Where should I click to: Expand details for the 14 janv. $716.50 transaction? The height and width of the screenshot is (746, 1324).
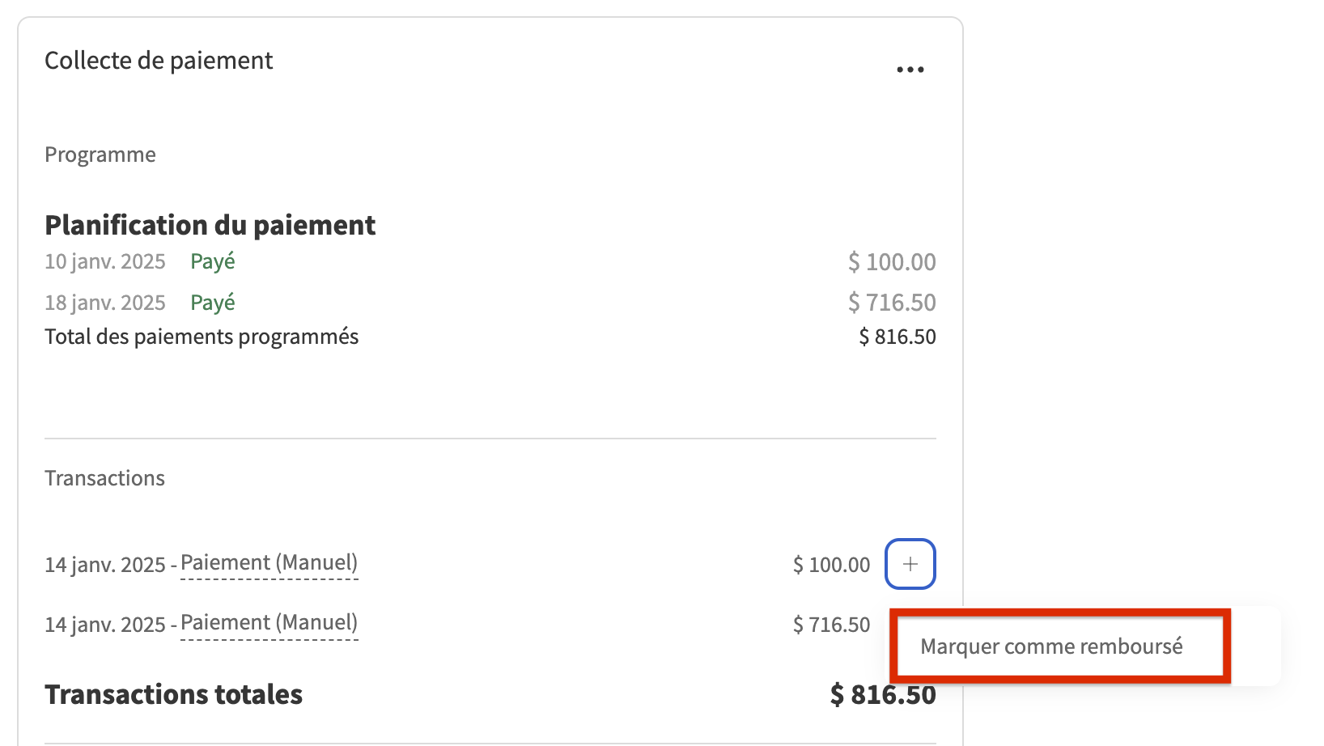point(910,624)
